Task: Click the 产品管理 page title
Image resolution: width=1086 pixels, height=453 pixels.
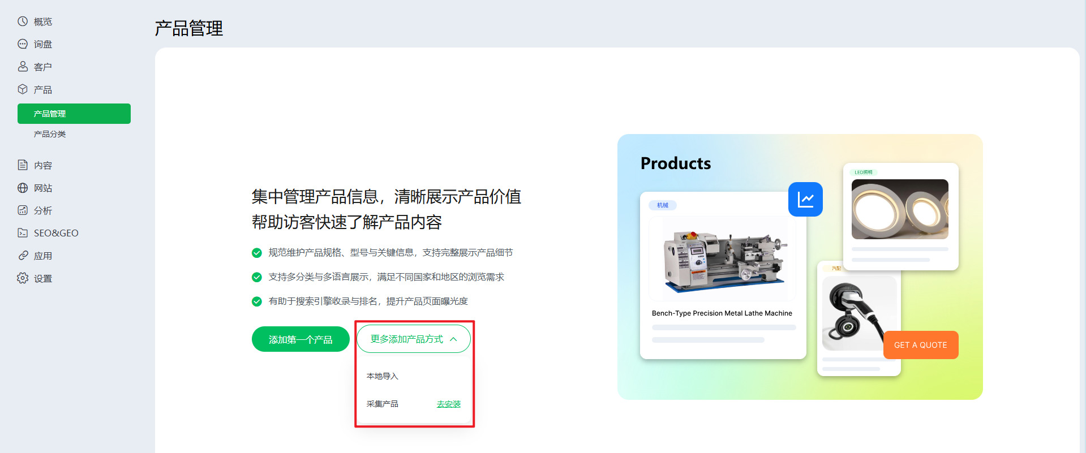Action: (189, 28)
